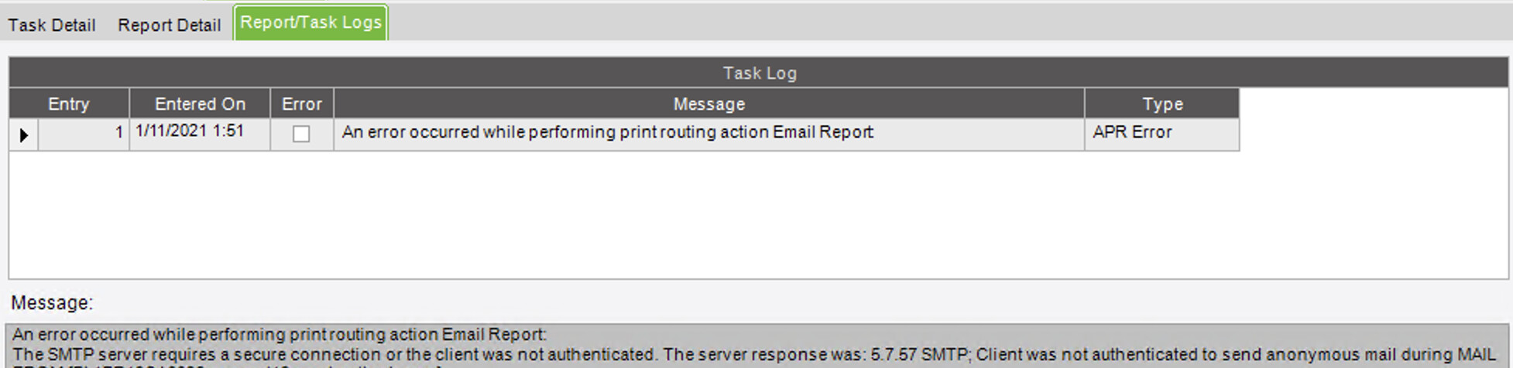Click the Message: label above the text box
The height and width of the screenshot is (368, 1513).
pos(52,303)
